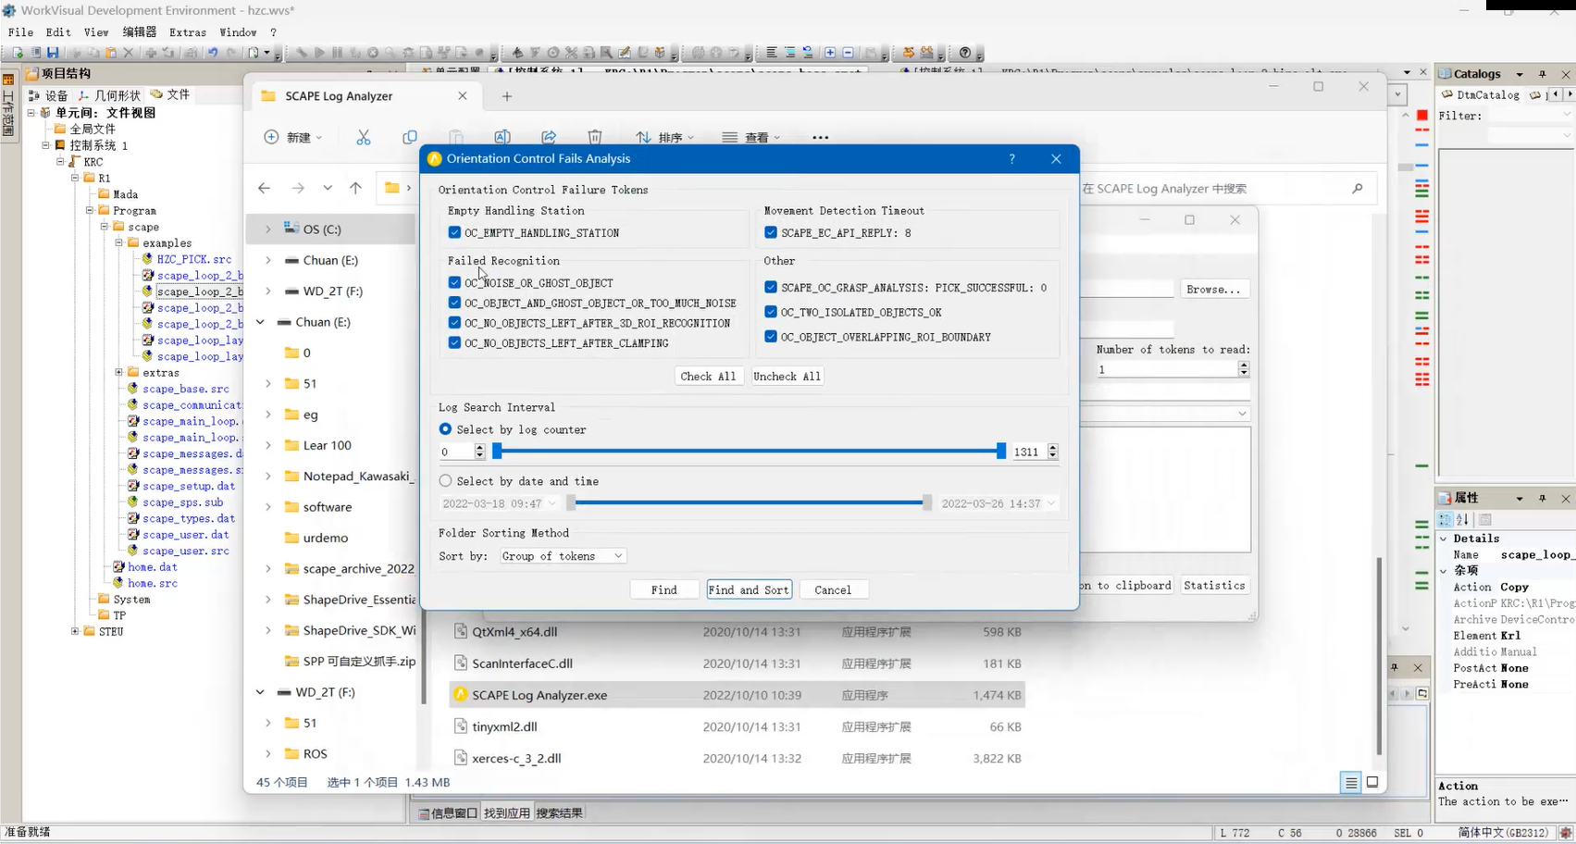The image size is (1576, 844).
Task: Open the Help question-mark toolbar icon
Action: point(965,53)
